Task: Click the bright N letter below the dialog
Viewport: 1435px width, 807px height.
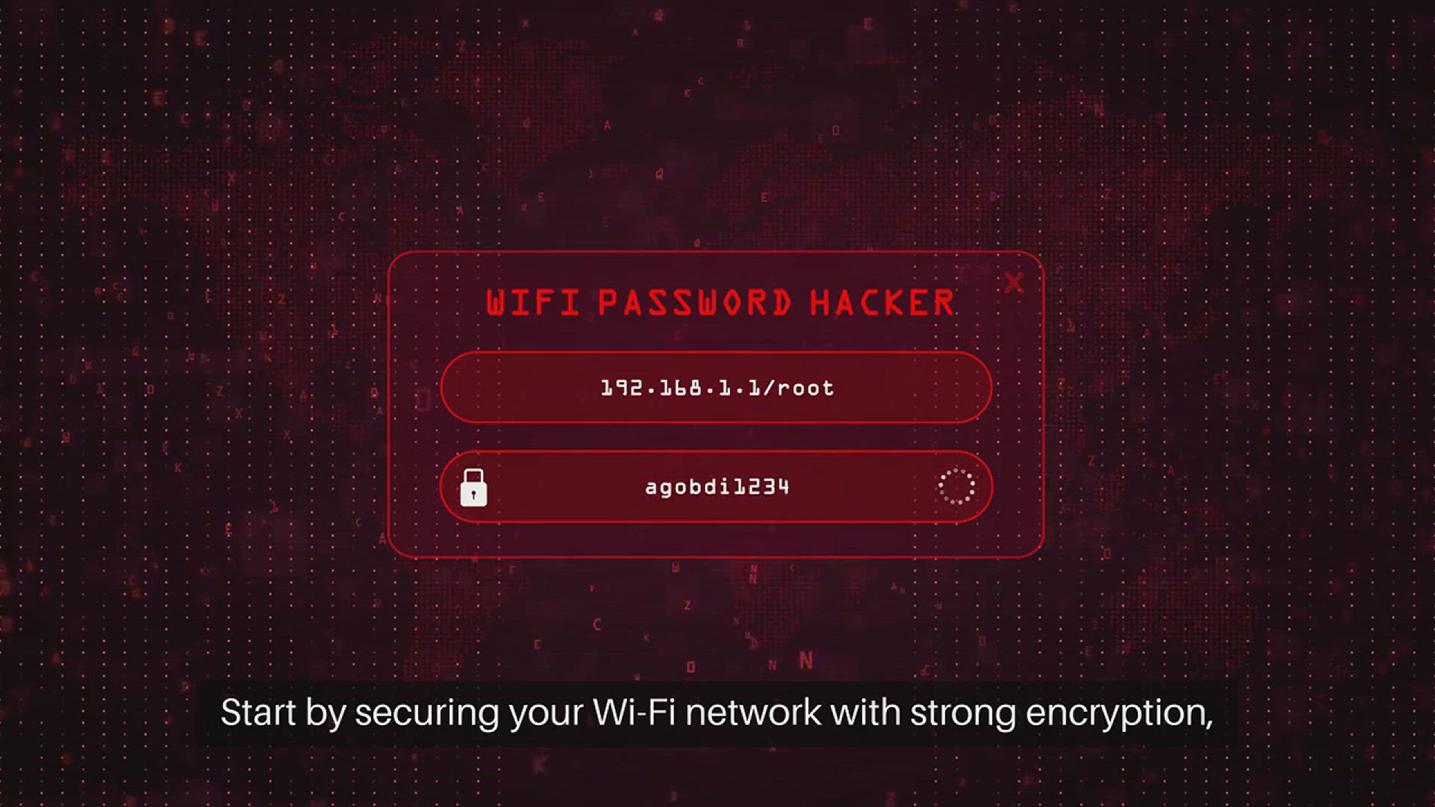Action: (806, 661)
